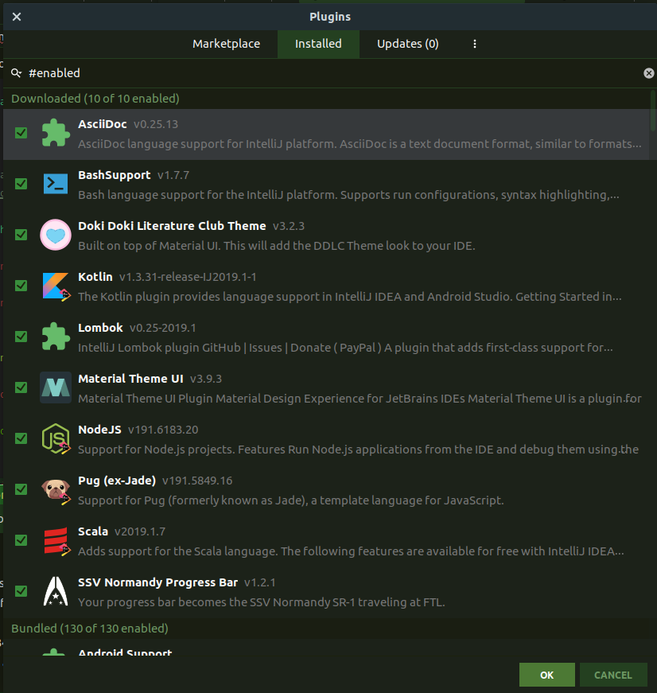Click the BashSupport terminal icon
Image resolution: width=657 pixels, height=693 pixels.
pos(55,184)
